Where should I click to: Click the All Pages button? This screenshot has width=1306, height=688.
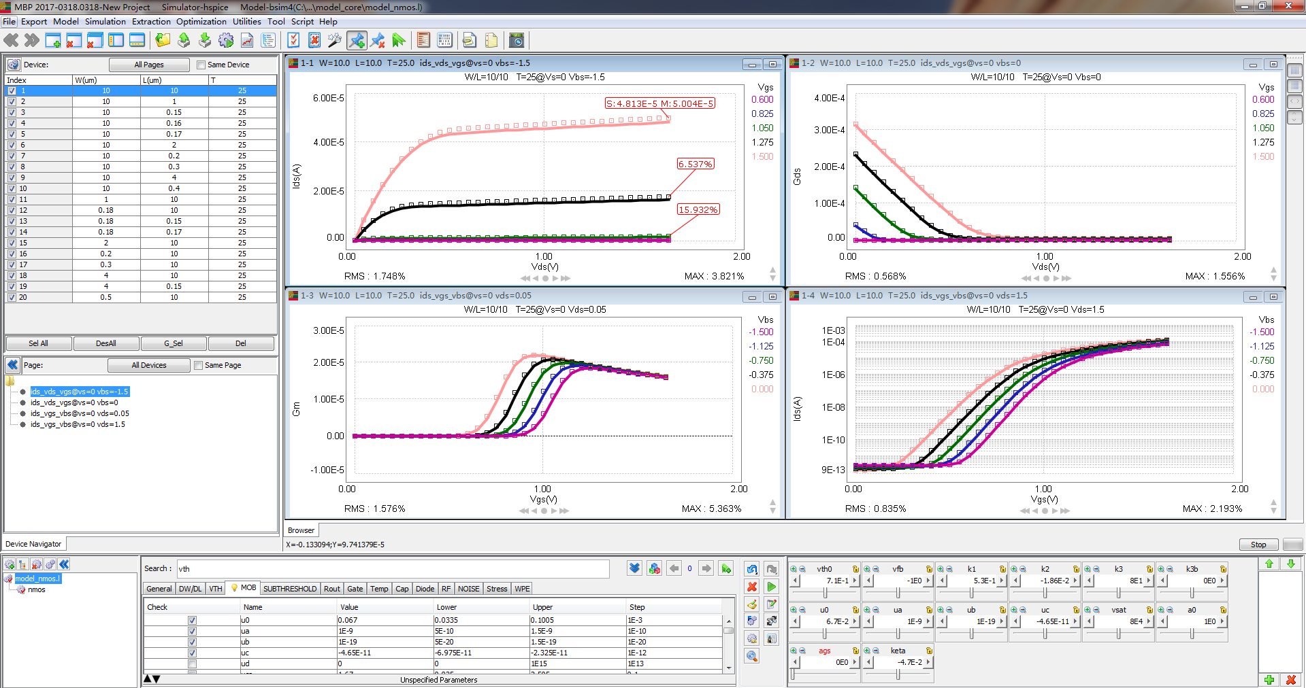click(x=149, y=65)
